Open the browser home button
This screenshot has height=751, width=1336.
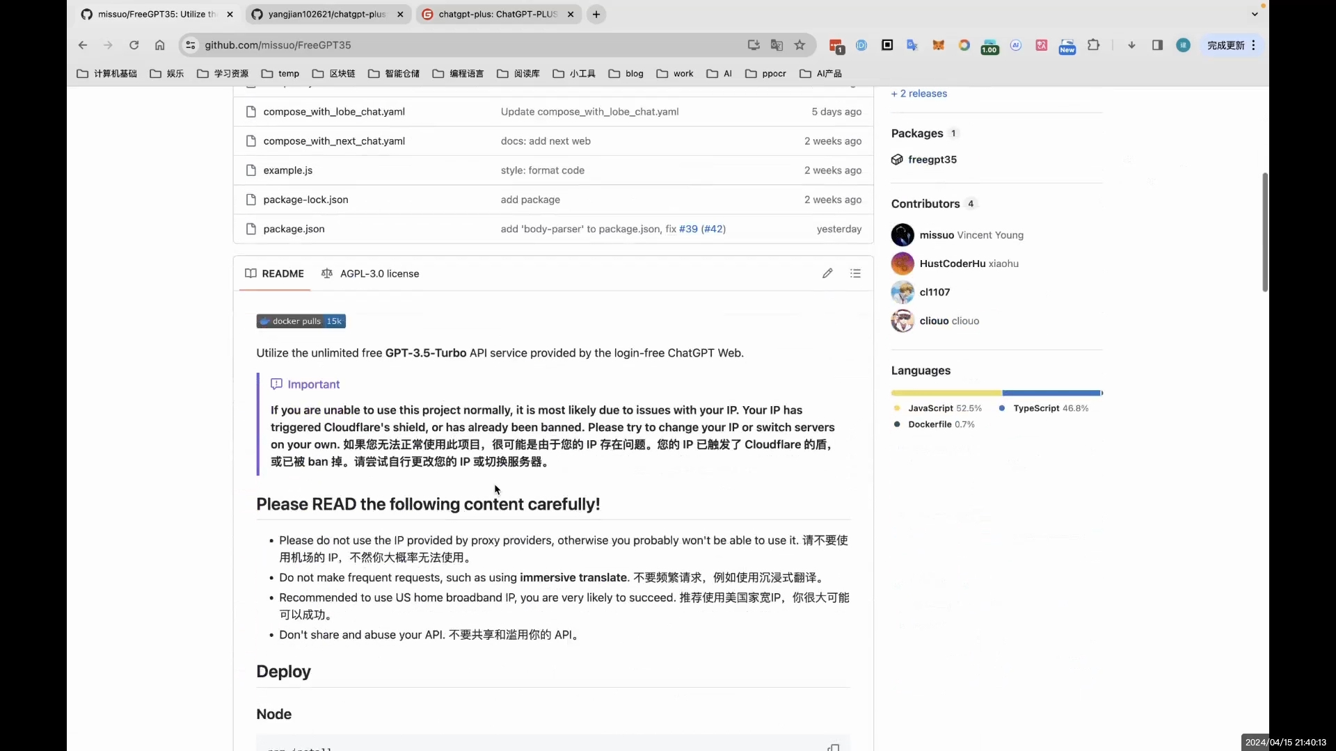pos(159,45)
